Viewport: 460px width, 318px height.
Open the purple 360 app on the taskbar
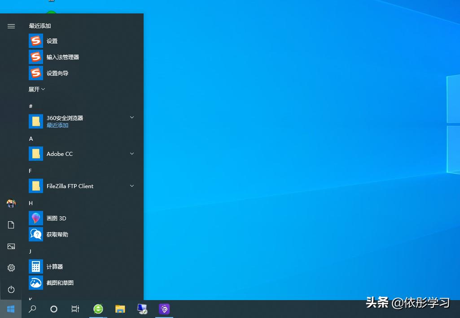click(164, 309)
